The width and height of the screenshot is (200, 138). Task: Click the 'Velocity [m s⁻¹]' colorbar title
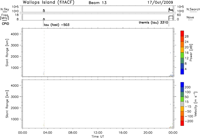(195, 104)
